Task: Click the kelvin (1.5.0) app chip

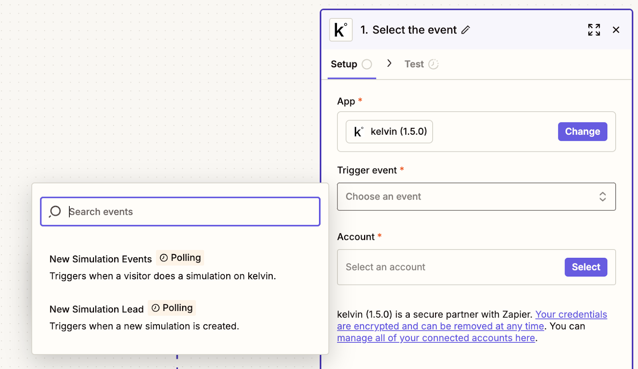Action: coord(389,132)
